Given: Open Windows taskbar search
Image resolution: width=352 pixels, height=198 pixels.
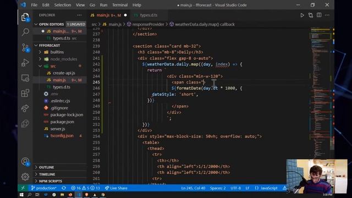Looking at the screenshot, I should pos(29,195).
